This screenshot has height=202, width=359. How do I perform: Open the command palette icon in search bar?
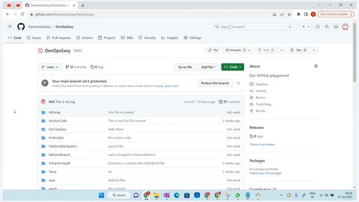point(290,27)
